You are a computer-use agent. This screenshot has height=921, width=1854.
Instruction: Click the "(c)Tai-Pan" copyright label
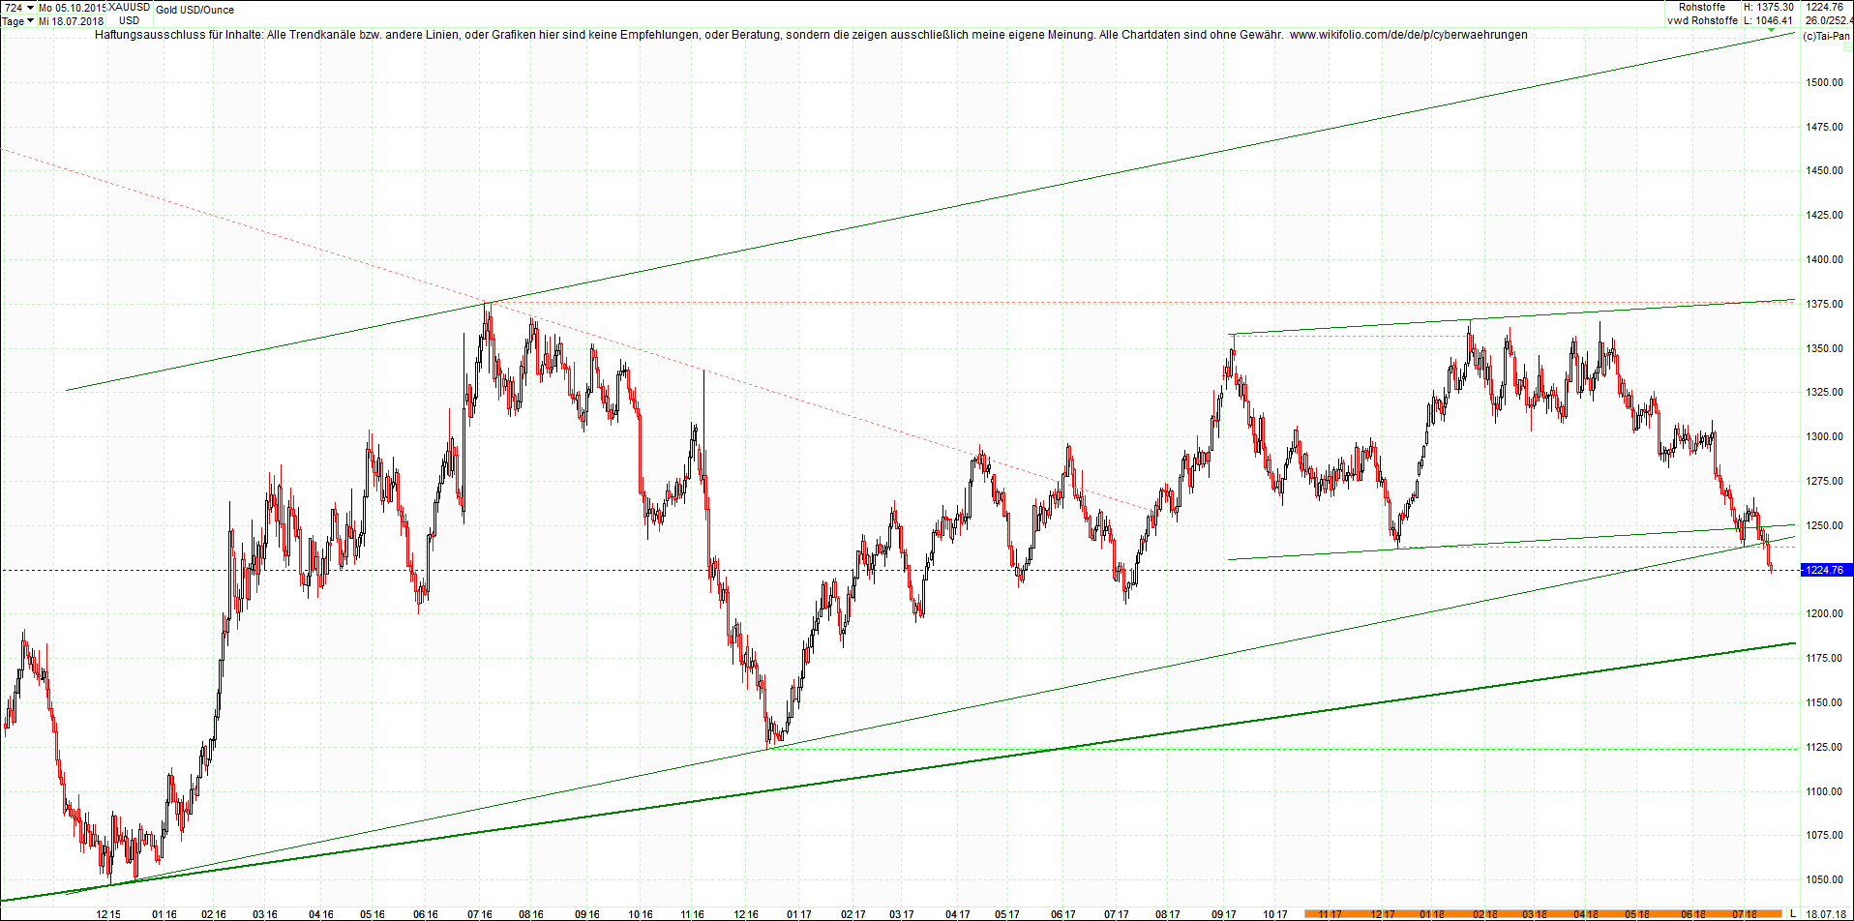1825,37
